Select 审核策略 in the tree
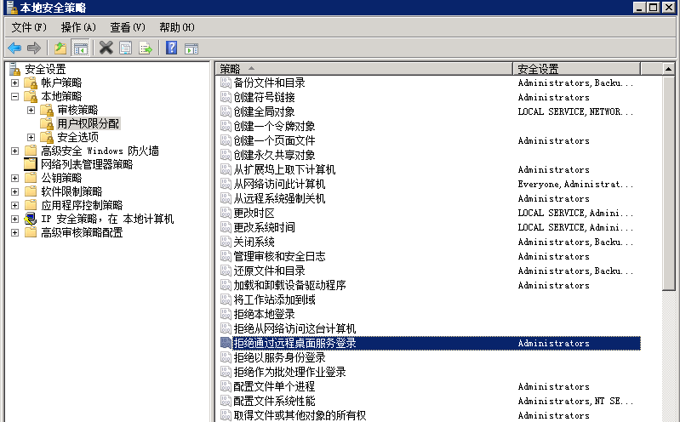Viewport: 680px width, 422px height. point(77,110)
